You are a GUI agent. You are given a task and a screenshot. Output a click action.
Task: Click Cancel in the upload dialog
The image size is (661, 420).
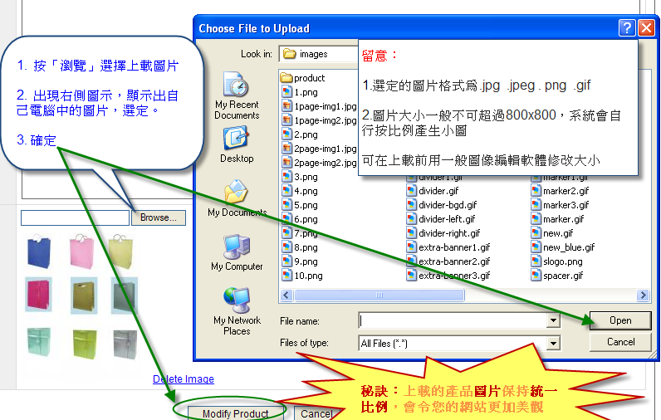[620, 342]
